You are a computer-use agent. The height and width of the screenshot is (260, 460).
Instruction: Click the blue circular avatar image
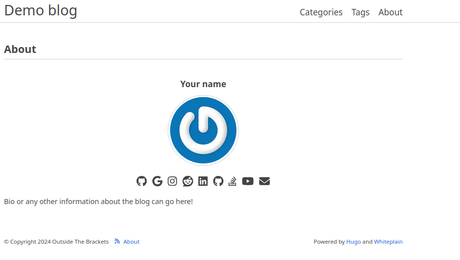tap(203, 131)
